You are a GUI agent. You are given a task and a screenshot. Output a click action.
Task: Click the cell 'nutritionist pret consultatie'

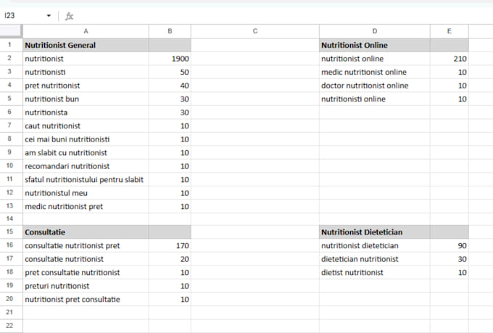coord(86,300)
